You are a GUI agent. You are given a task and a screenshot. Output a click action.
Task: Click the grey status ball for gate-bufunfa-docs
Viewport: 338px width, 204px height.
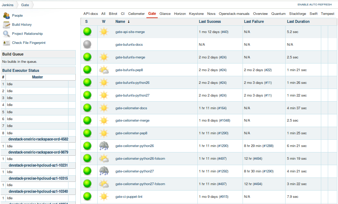87,44
